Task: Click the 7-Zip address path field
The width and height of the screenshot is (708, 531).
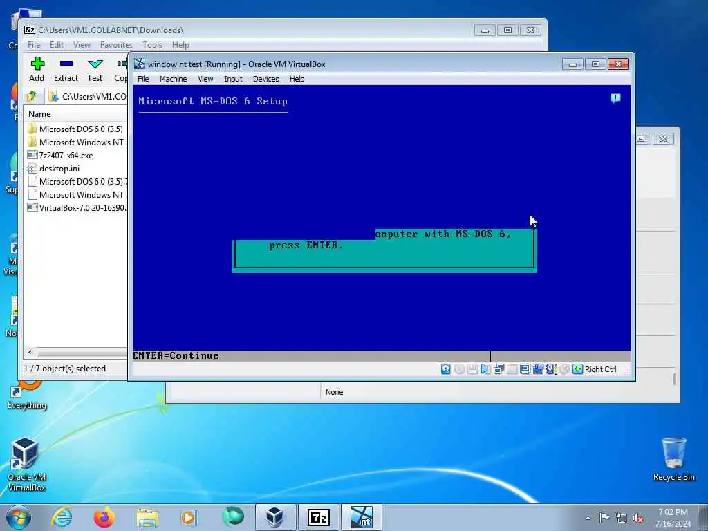Action: pos(88,96)
